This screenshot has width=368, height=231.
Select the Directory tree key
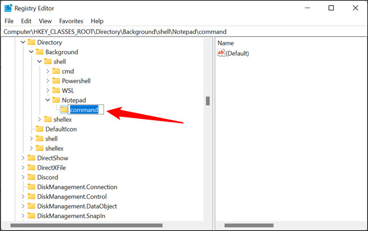pyautogui.click(x=49, y=43)
